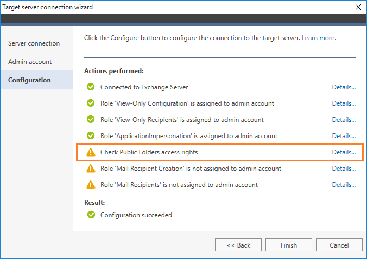Click checkmark icon for ApplicationImpersonation role

tap(91, 135)
